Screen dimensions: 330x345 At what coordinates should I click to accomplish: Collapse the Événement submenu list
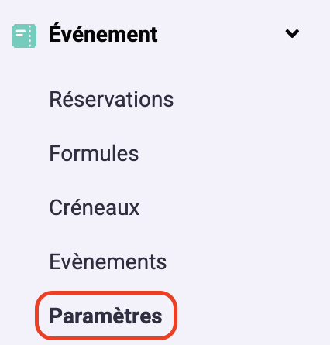click(292, 33)
